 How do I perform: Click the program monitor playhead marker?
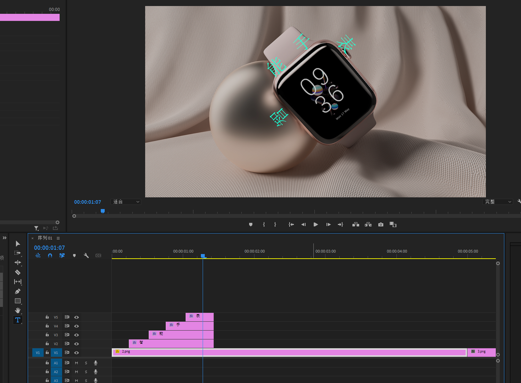[x=103, y=211]
